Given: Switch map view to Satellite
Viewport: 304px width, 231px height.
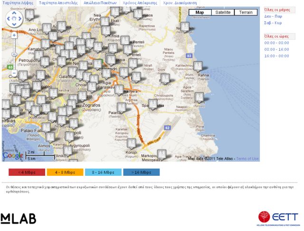Looking at the screenshot, I should pos(222,12).
